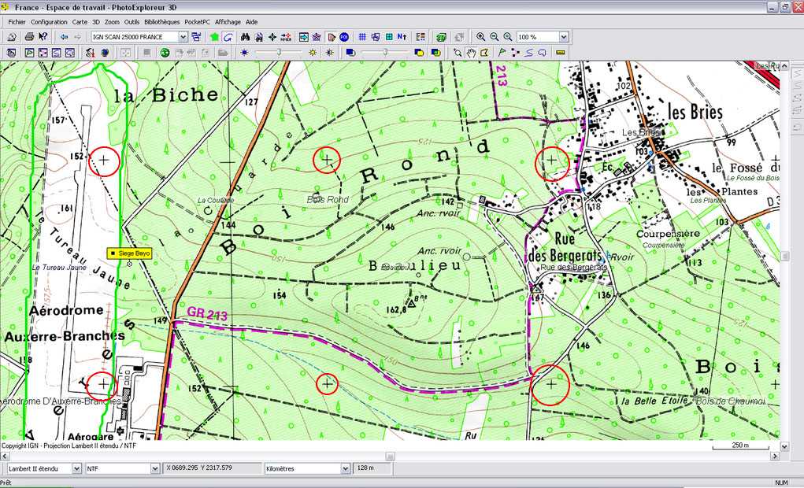Select the zoom area selection tool
The height and width of the screenshot is (488, 804).
[457, 52]
